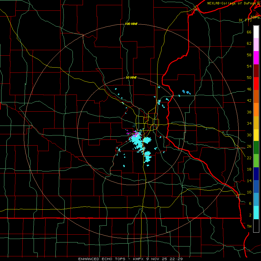Click the 2 legend value
The image size is (261, 261).
tap(250, 215)
